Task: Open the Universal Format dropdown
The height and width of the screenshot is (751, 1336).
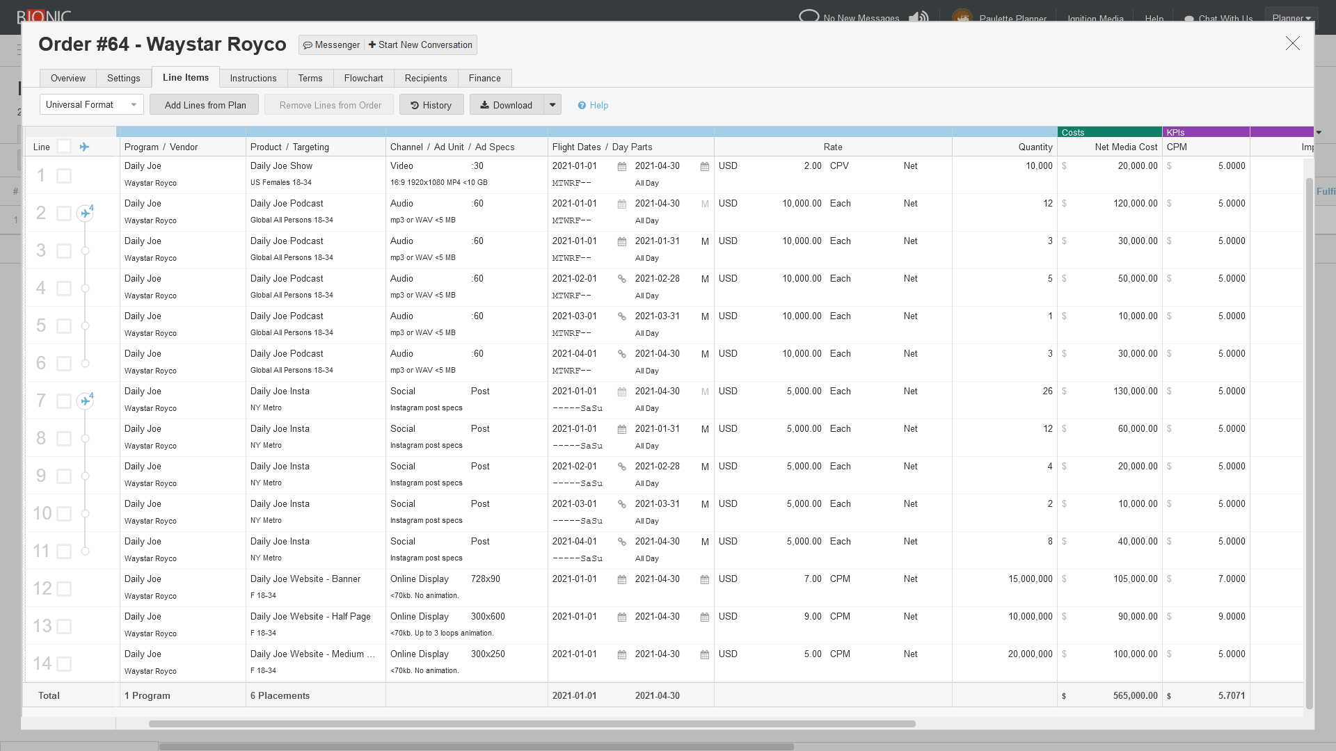Action: tap(92, 105)
